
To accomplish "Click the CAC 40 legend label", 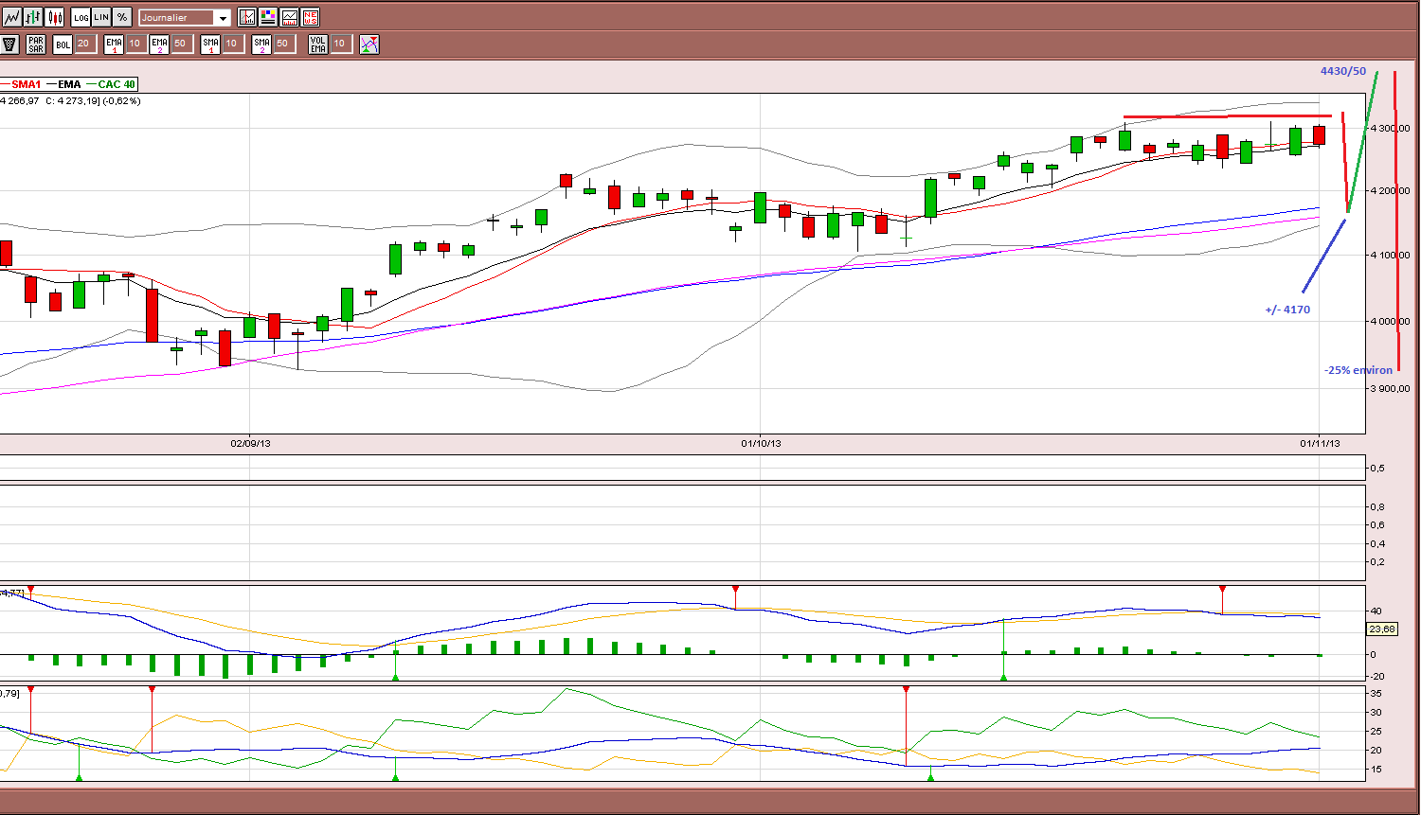I will click(117, 84).
